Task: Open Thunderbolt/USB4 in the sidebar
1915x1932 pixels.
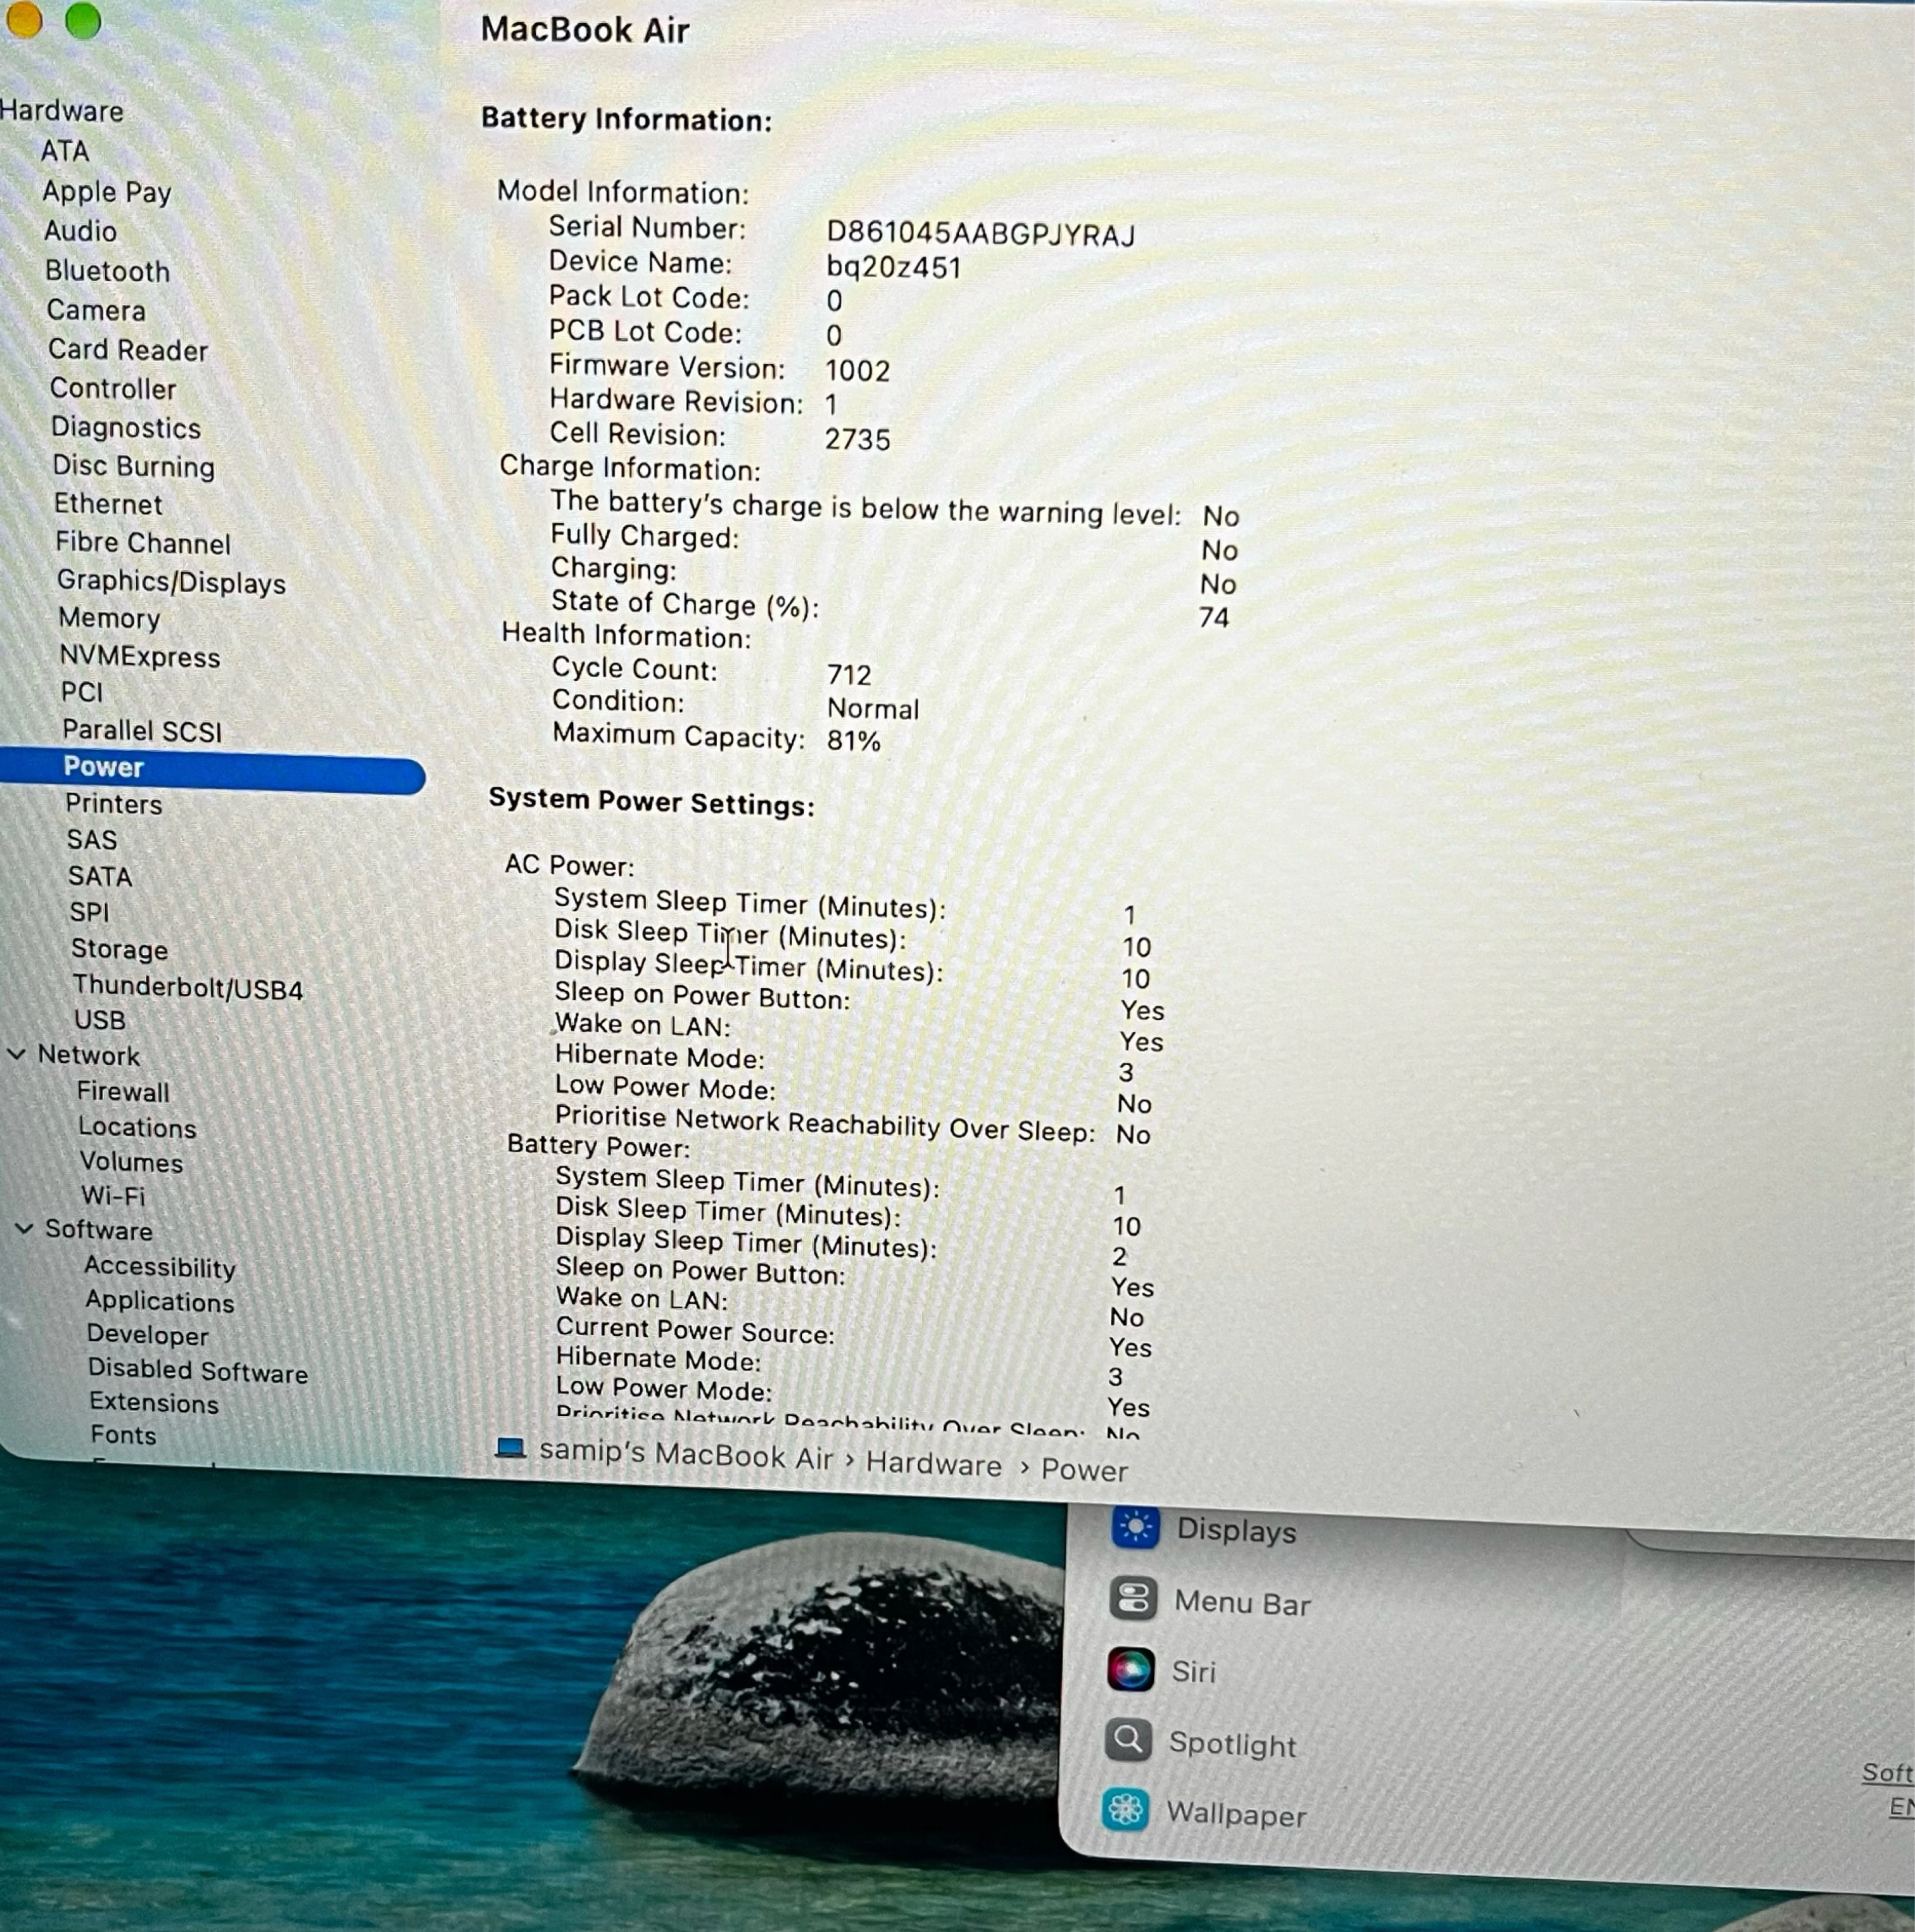Action: point(188,988)
